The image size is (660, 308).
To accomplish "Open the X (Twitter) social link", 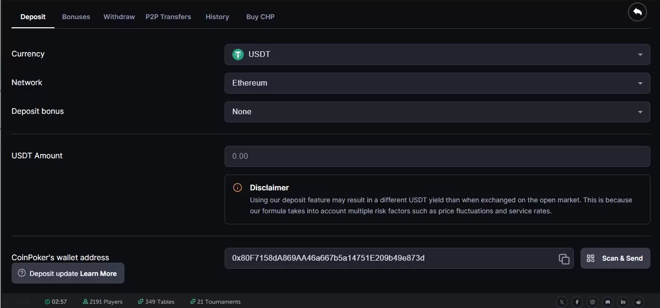I will pyautogui.click(x=562, y=302).
